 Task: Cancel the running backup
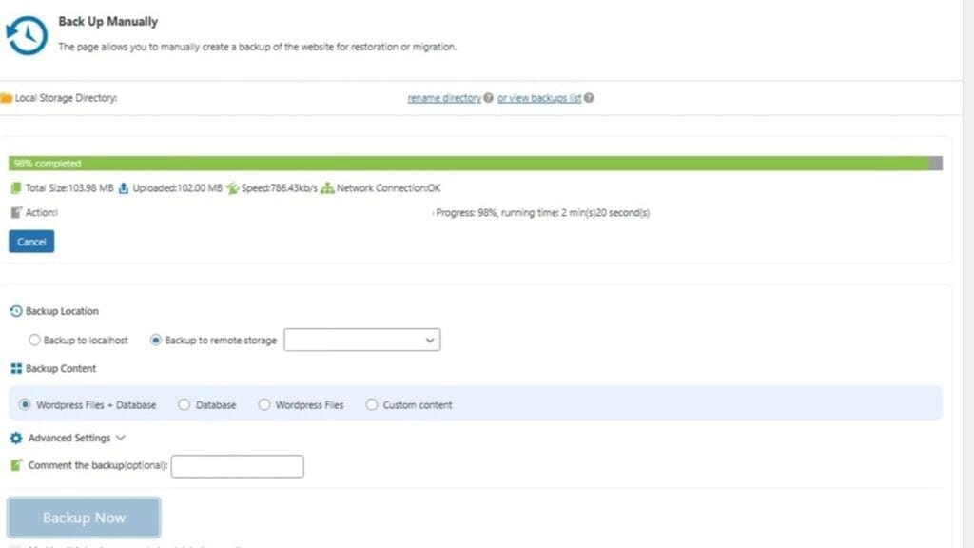30,242
